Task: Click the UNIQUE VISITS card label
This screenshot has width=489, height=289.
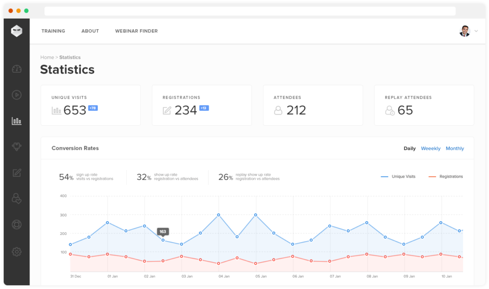Action: click(69, 97)
